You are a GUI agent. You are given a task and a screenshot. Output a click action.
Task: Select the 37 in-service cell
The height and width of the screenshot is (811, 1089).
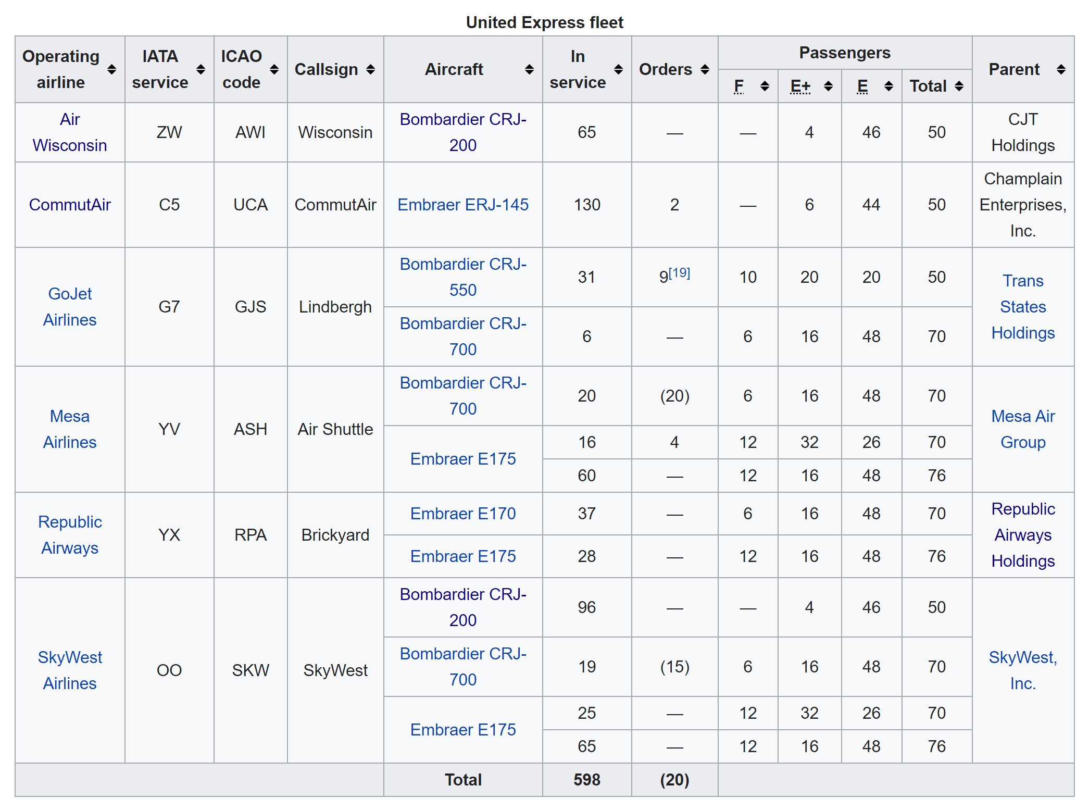point(587,514)
